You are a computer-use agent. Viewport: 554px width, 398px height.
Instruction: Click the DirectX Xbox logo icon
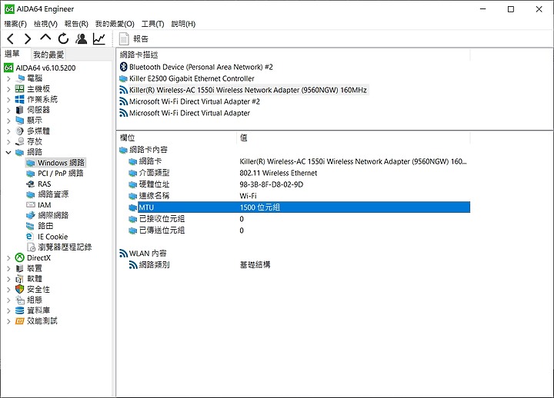[x=20, y=257]
